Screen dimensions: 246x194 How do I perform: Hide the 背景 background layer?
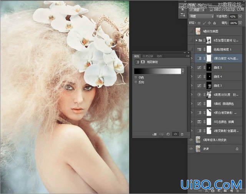coord(191,149)
